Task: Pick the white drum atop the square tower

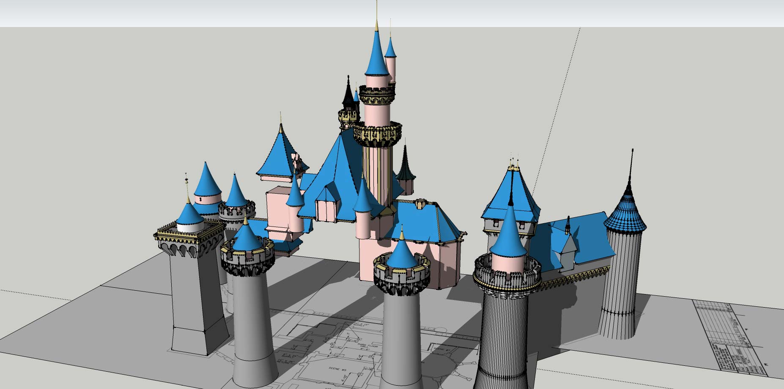Action: 190,227
